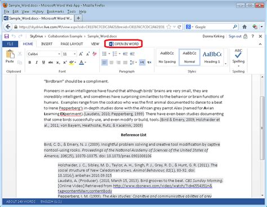Click the document vertical scrollbar thumb
Image resolution: width=267 pixels, height=207 pixels.
click(262, 128)
